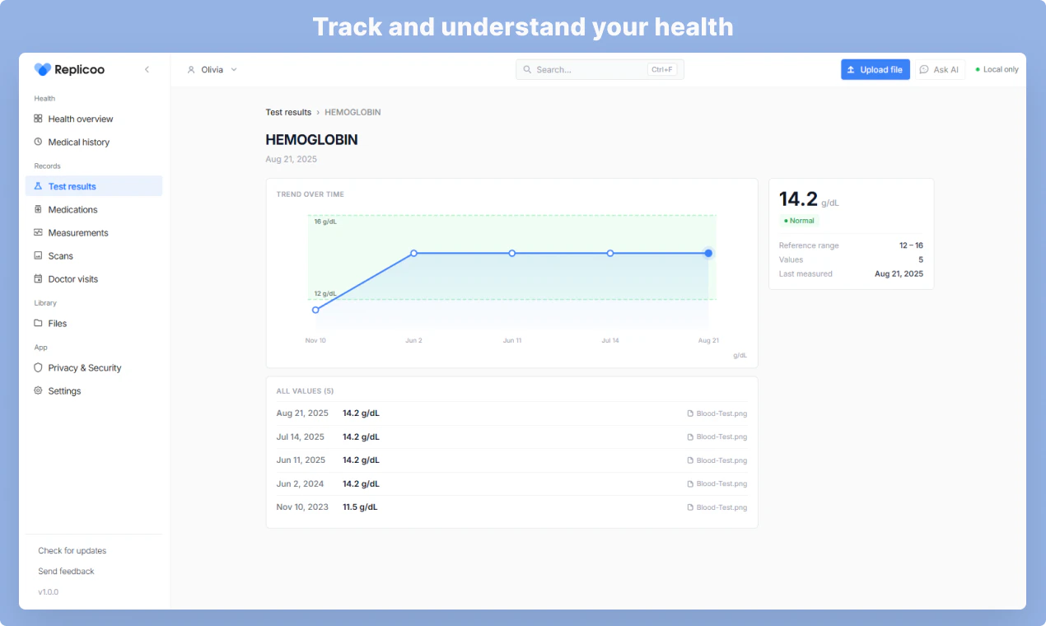Open Medical history in the sidebar
This screenshot has height=626, width=1046.
click(x=94, y=142)
